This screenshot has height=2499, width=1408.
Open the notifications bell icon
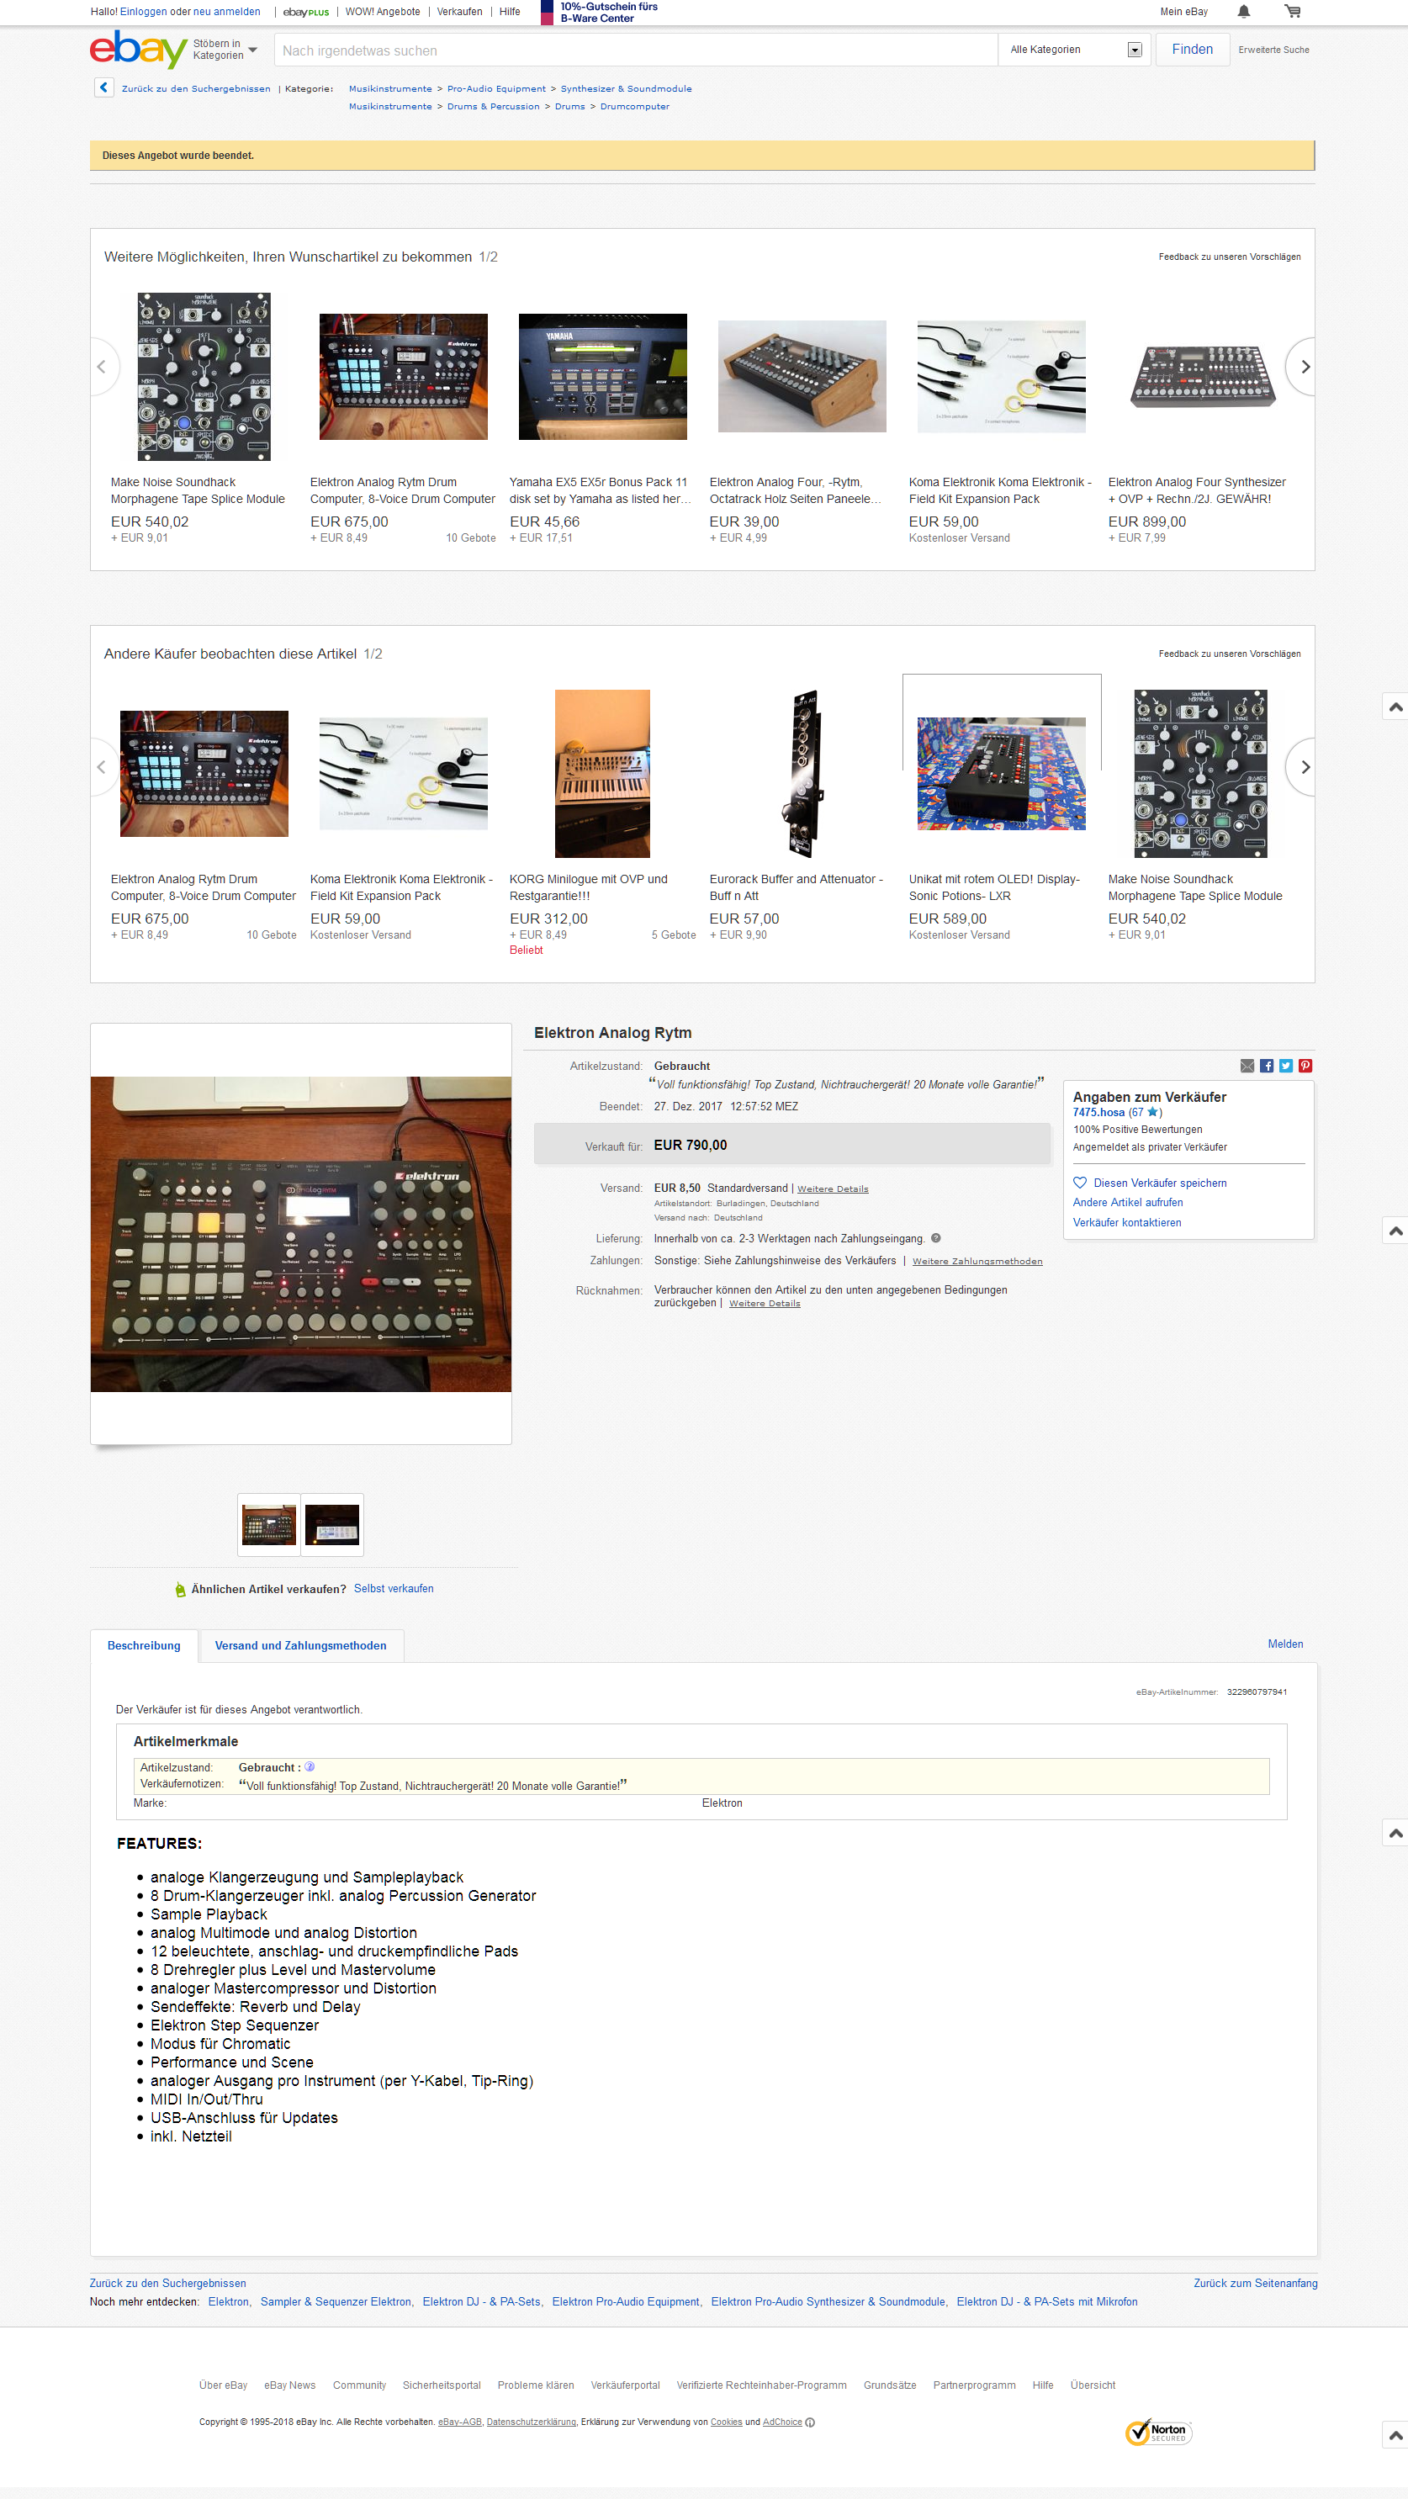(1243, 12)
